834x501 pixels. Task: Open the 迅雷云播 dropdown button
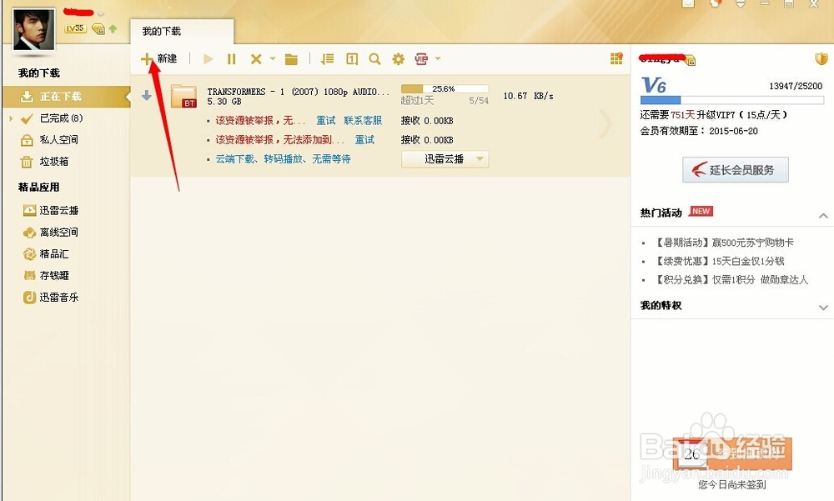445,159
